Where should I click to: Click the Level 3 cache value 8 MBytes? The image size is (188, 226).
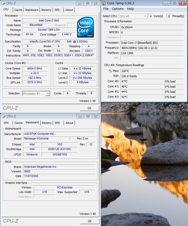click(82, 82)
